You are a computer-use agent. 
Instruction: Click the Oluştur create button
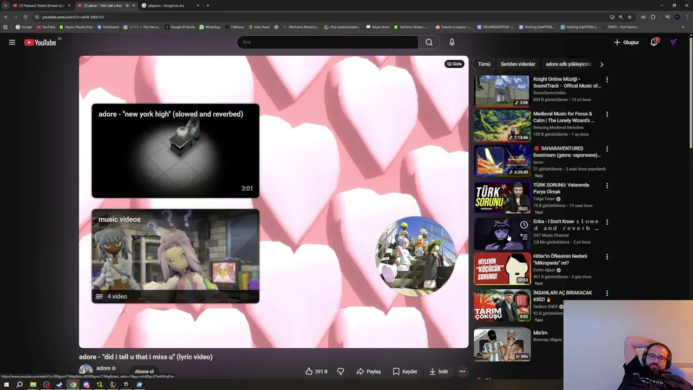click(x=626, y=42)
